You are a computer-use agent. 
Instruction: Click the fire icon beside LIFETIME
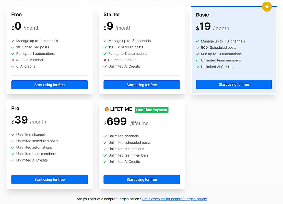click(x=107, y=109)
